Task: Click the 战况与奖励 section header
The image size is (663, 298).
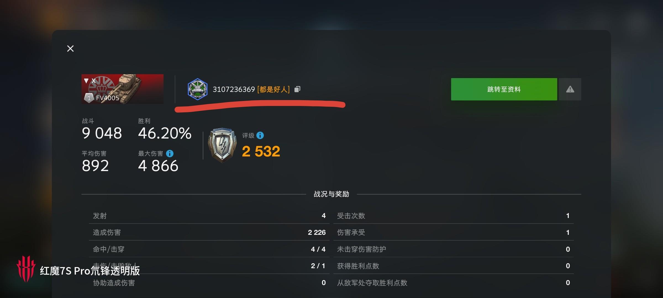Action: [x=331, y=194]
